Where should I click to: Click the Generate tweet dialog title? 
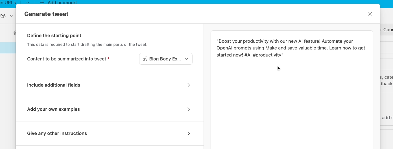(x=46, y=14)
